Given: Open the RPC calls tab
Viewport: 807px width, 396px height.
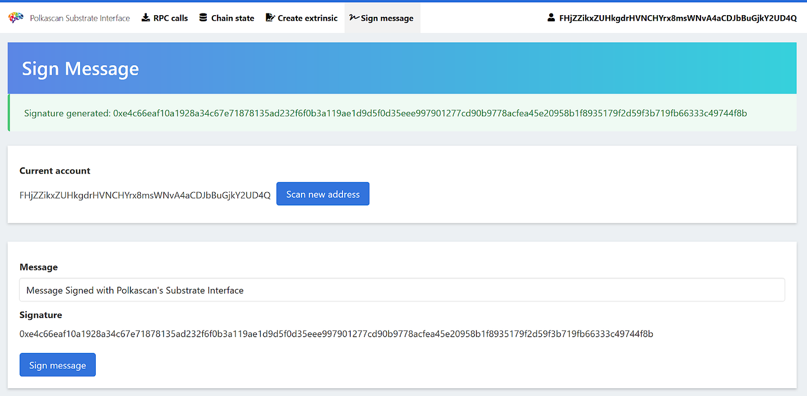Looking at the screenshot, I should [165, 18].
